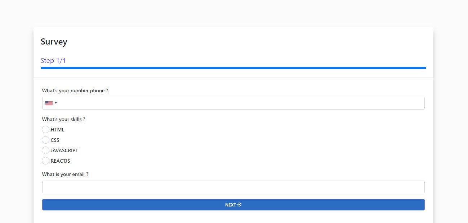468x223 pixels.
Task: Click the circled arrow icon on NEXT
Action: 239,205
